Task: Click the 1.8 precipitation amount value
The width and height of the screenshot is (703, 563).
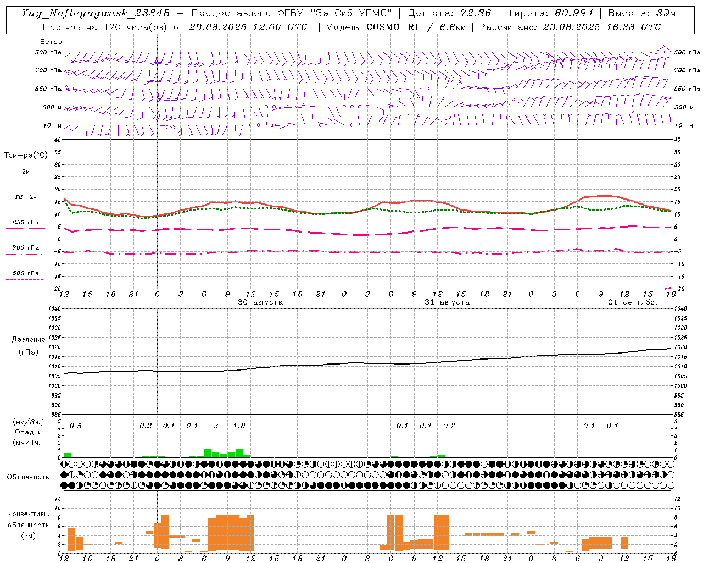Action: point(239,426)
